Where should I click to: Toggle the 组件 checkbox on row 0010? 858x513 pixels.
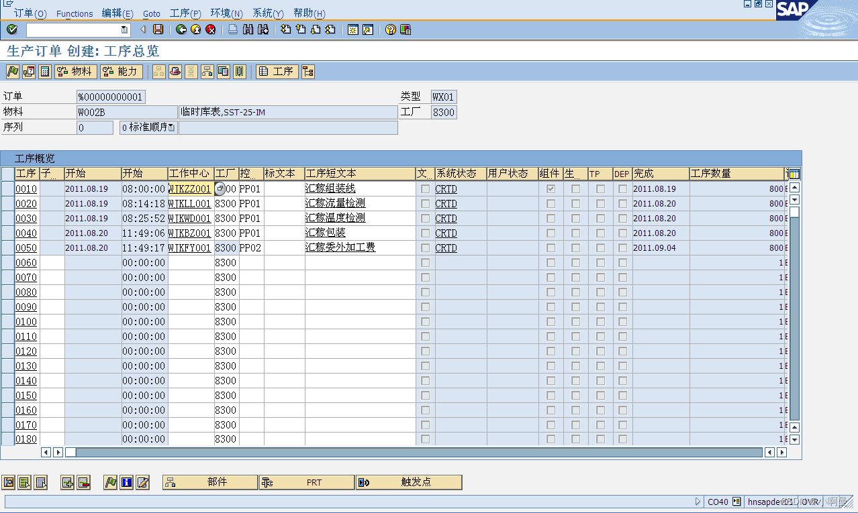pyautogui.click(x=551, y=188)
